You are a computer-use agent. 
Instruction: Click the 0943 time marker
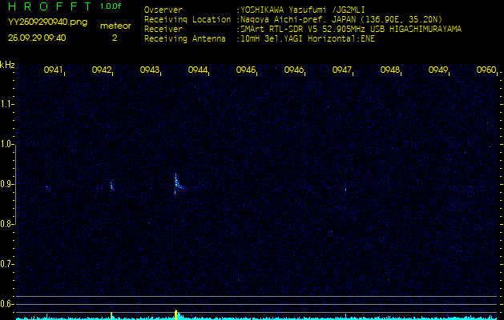[x=150, y=70]
